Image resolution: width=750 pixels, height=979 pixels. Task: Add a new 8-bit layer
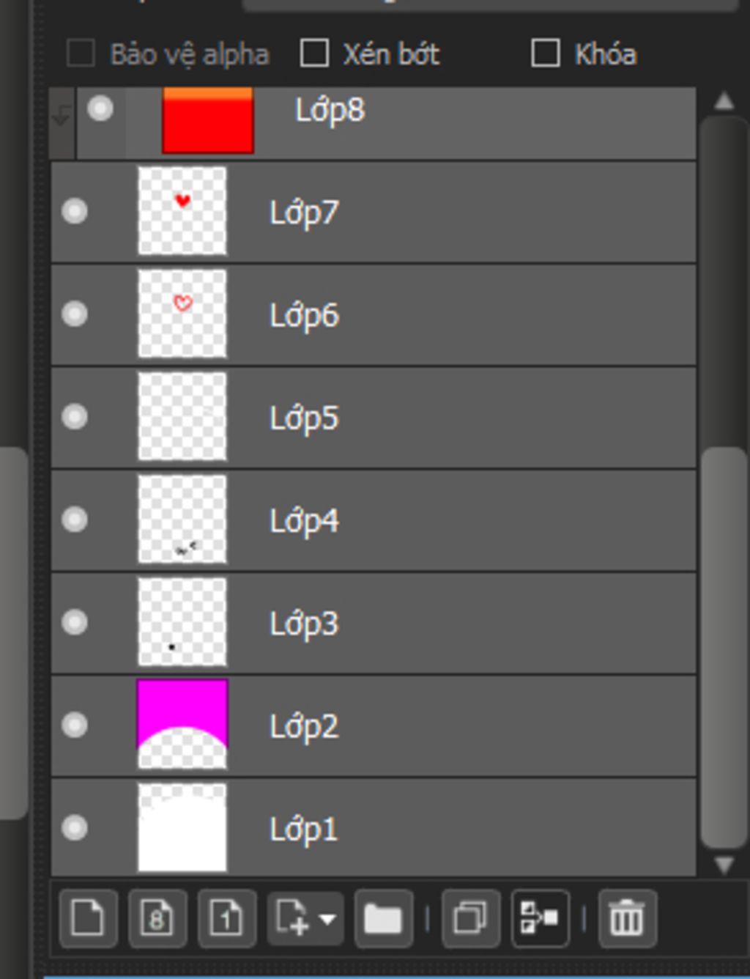157,918
